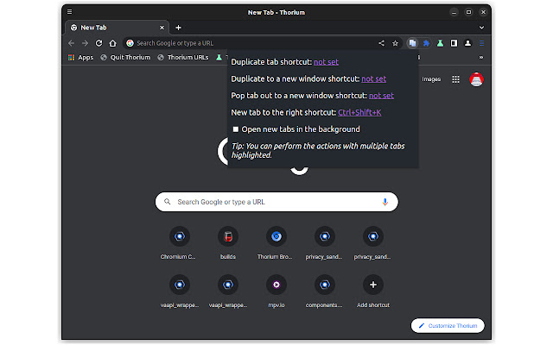Bookmark this tab with the star icon
This screenshot has width=553, height=345.
point(395,43)
